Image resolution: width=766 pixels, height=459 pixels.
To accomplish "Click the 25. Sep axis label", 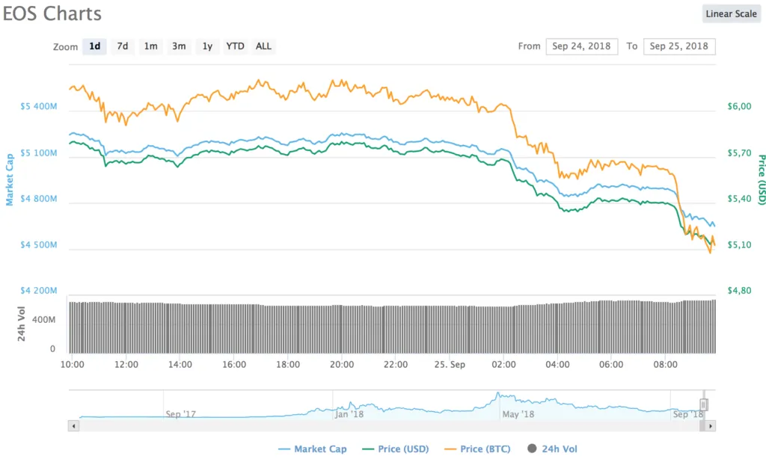I will pyautogui.click(x=450, y=365).
